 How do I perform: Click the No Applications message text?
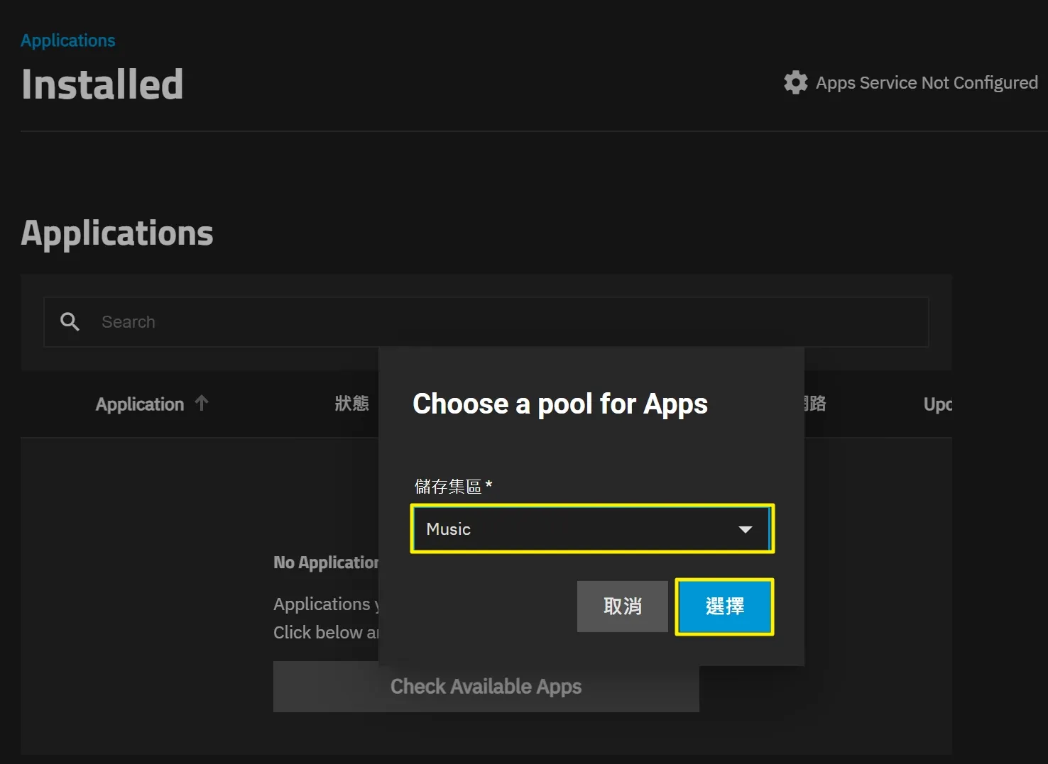pyautogui.click(x=326, y=563)
